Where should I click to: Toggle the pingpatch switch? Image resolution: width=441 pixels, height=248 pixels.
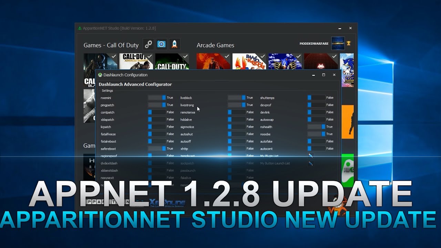(x=157, y=105)
